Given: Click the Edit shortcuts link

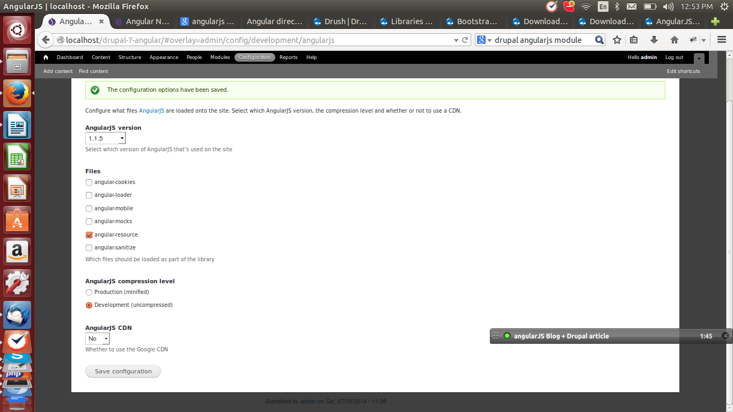Looking at the screenshot, I should click(x=683, y=71).
